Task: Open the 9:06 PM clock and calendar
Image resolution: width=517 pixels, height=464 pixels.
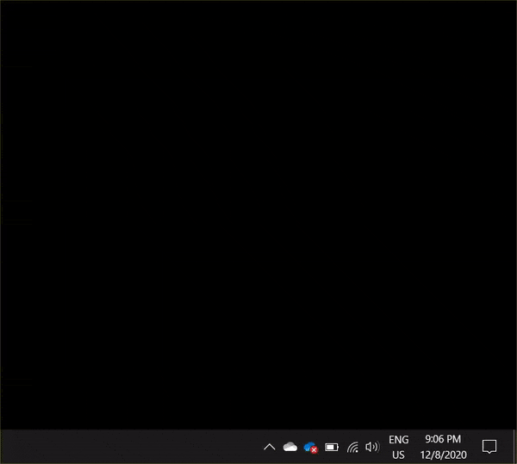Action: pyautogui.click(x=443, y=447)
